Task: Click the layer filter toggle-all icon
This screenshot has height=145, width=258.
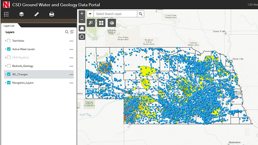Action: tap(72, 32)
